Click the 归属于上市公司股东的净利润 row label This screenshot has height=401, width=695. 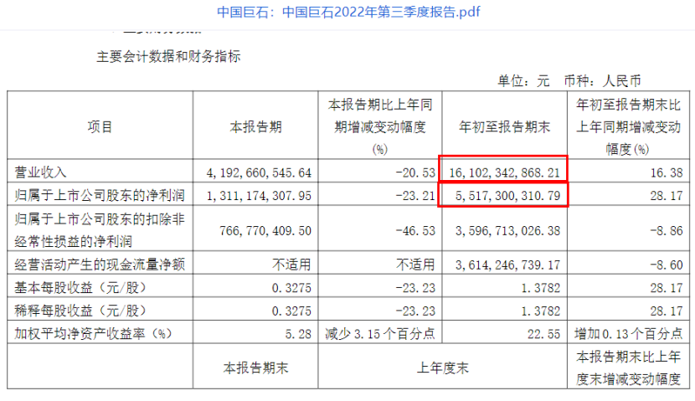(x=100, y=195)
